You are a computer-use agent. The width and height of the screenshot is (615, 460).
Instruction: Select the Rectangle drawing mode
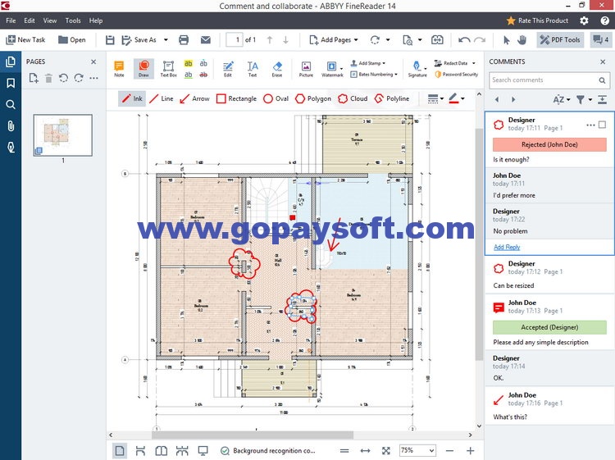[236, 99]
